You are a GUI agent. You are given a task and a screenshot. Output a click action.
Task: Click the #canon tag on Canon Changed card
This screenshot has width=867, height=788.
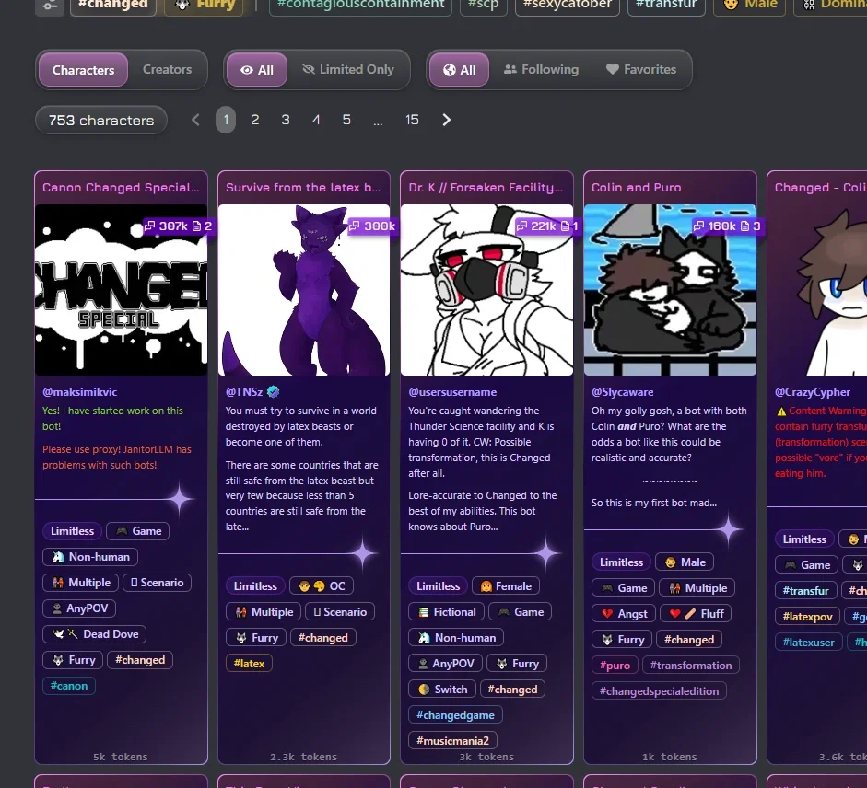[x=69, y=686]
